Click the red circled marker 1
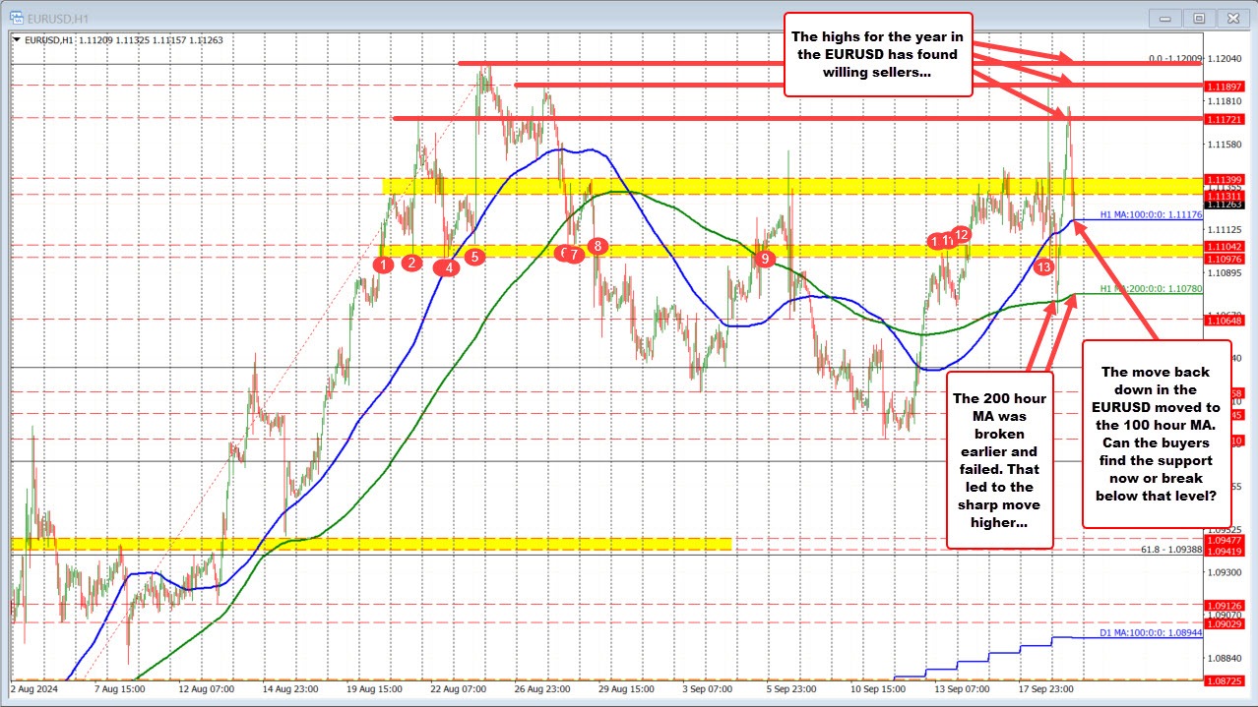The image size is (1258, 707). [x=383, y=265]
